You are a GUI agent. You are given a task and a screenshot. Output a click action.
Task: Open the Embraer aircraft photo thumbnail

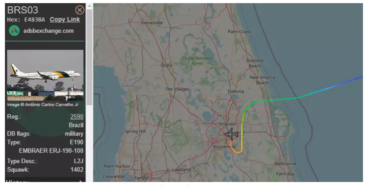coord(45,75)
